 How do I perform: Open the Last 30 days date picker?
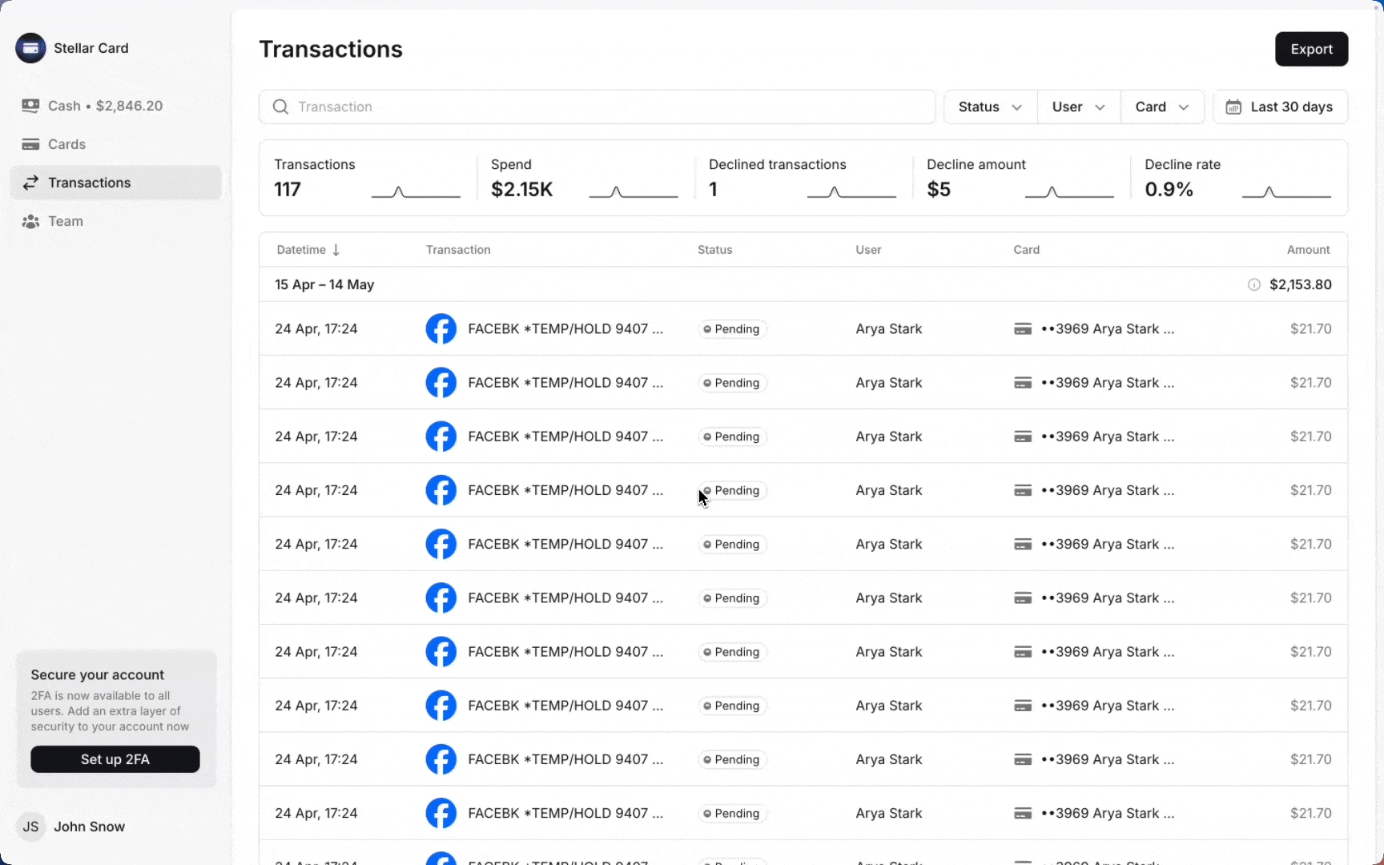(x=1280, y=107)
